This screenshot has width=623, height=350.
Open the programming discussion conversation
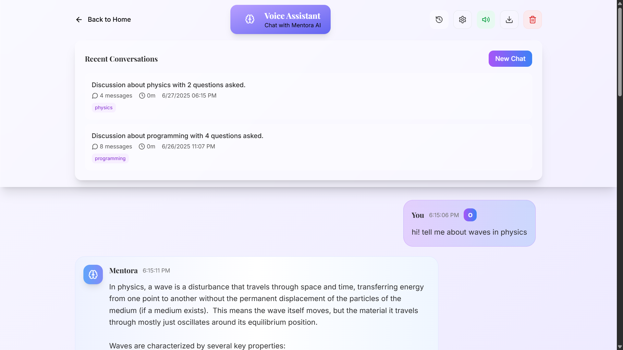click(177, 136)
